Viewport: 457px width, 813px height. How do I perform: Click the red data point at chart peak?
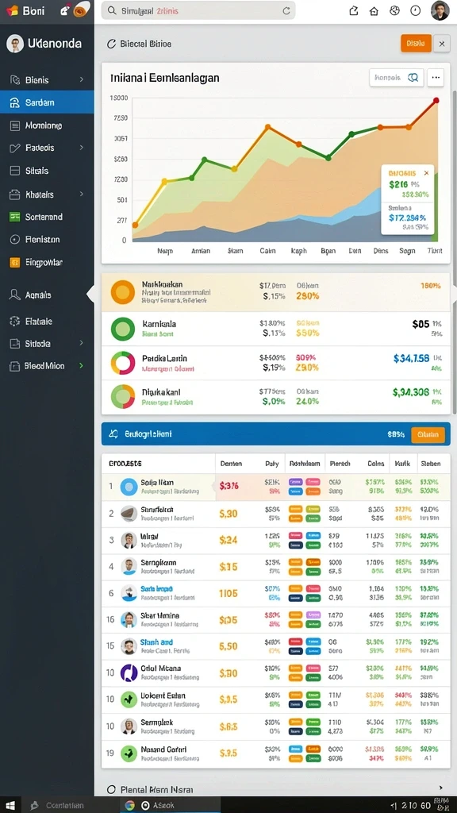(436, 101)
